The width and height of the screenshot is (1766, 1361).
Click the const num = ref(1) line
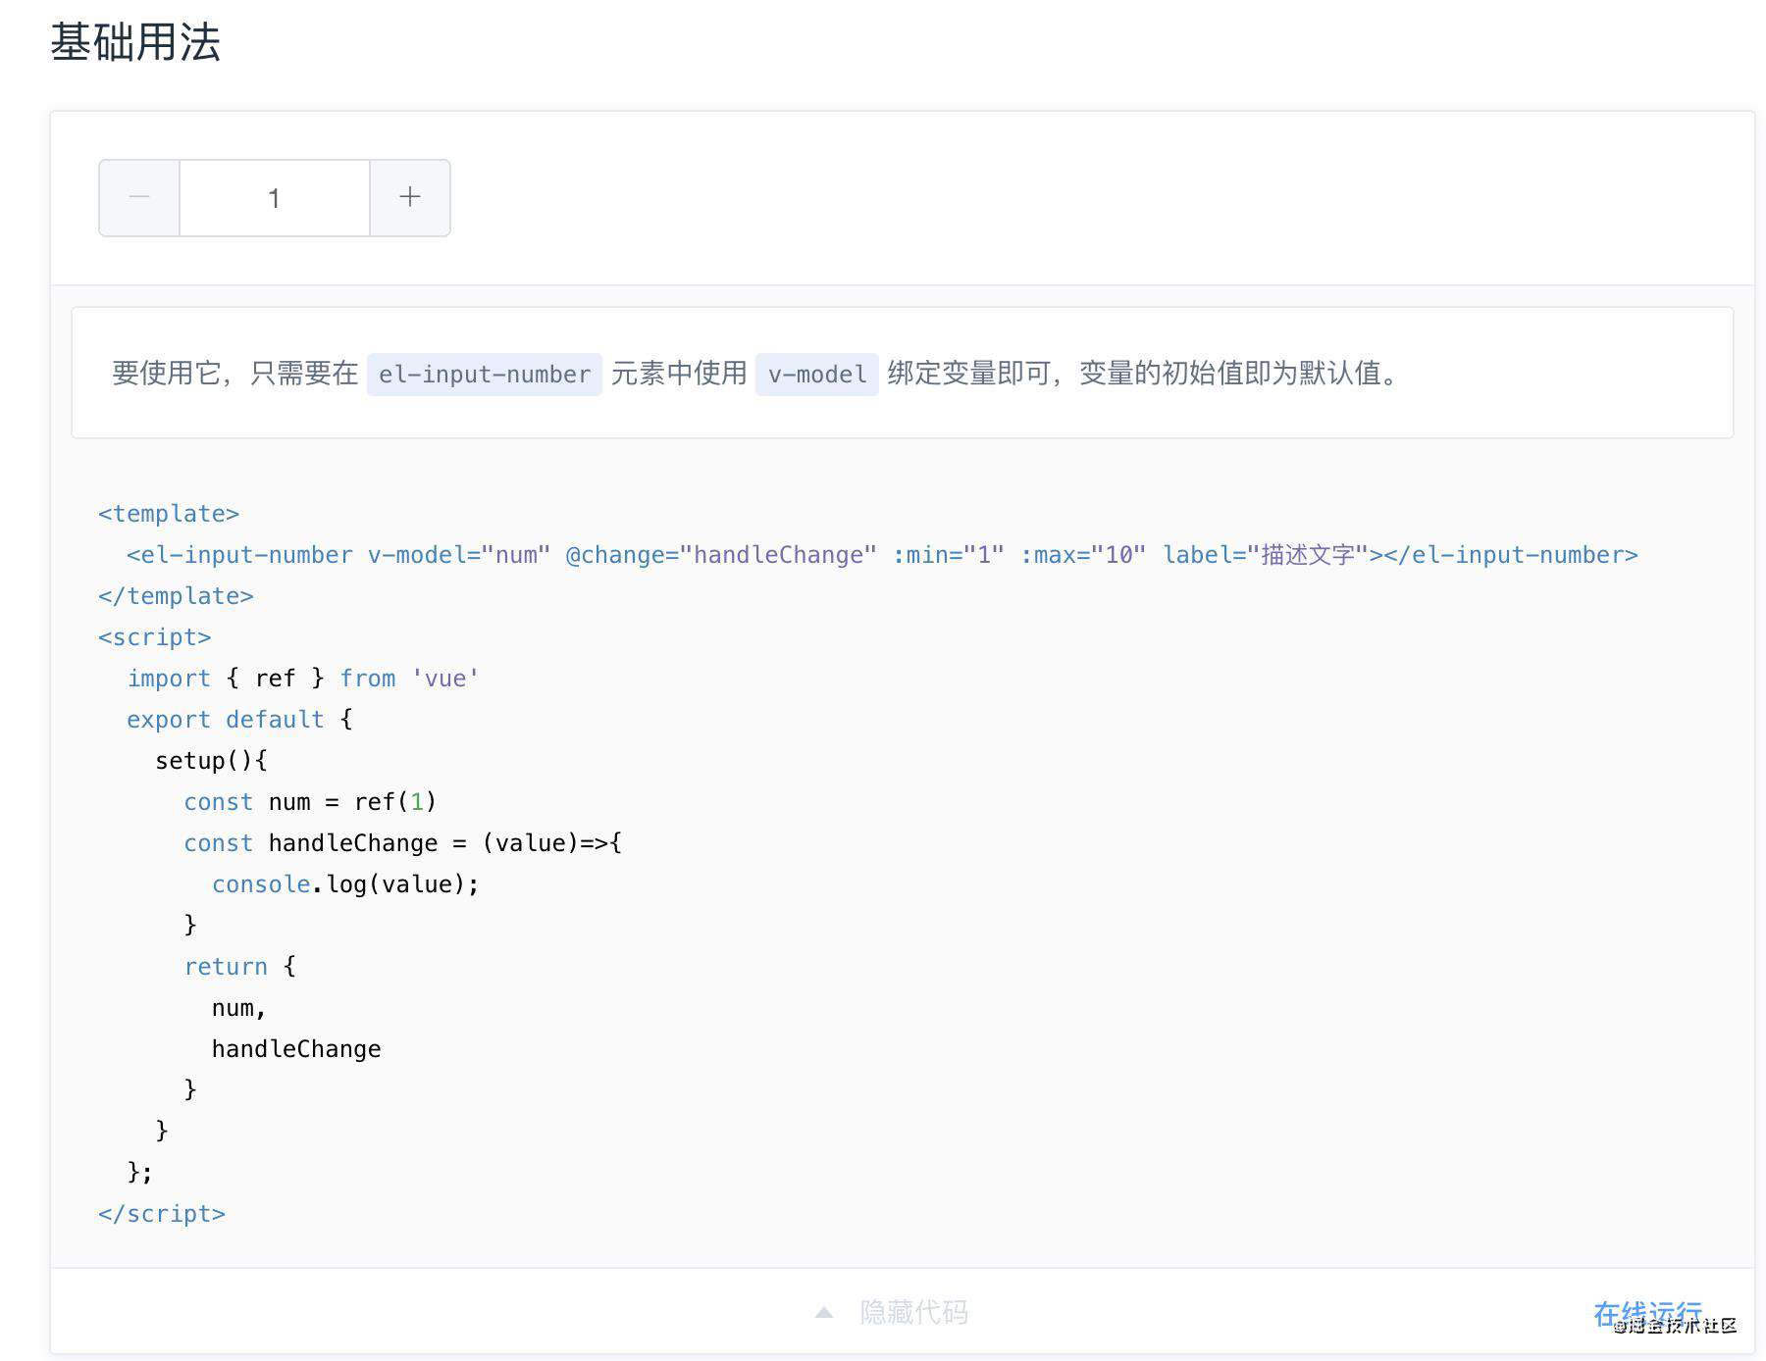point(310,802)
